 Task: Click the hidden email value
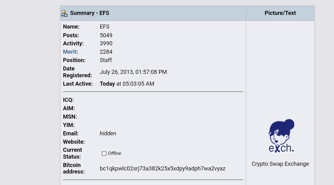[108, 133]
